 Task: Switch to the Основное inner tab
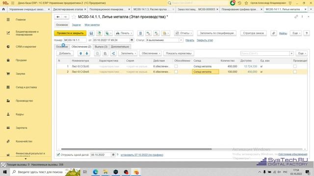pyautogui.click(x=62, y=47)
